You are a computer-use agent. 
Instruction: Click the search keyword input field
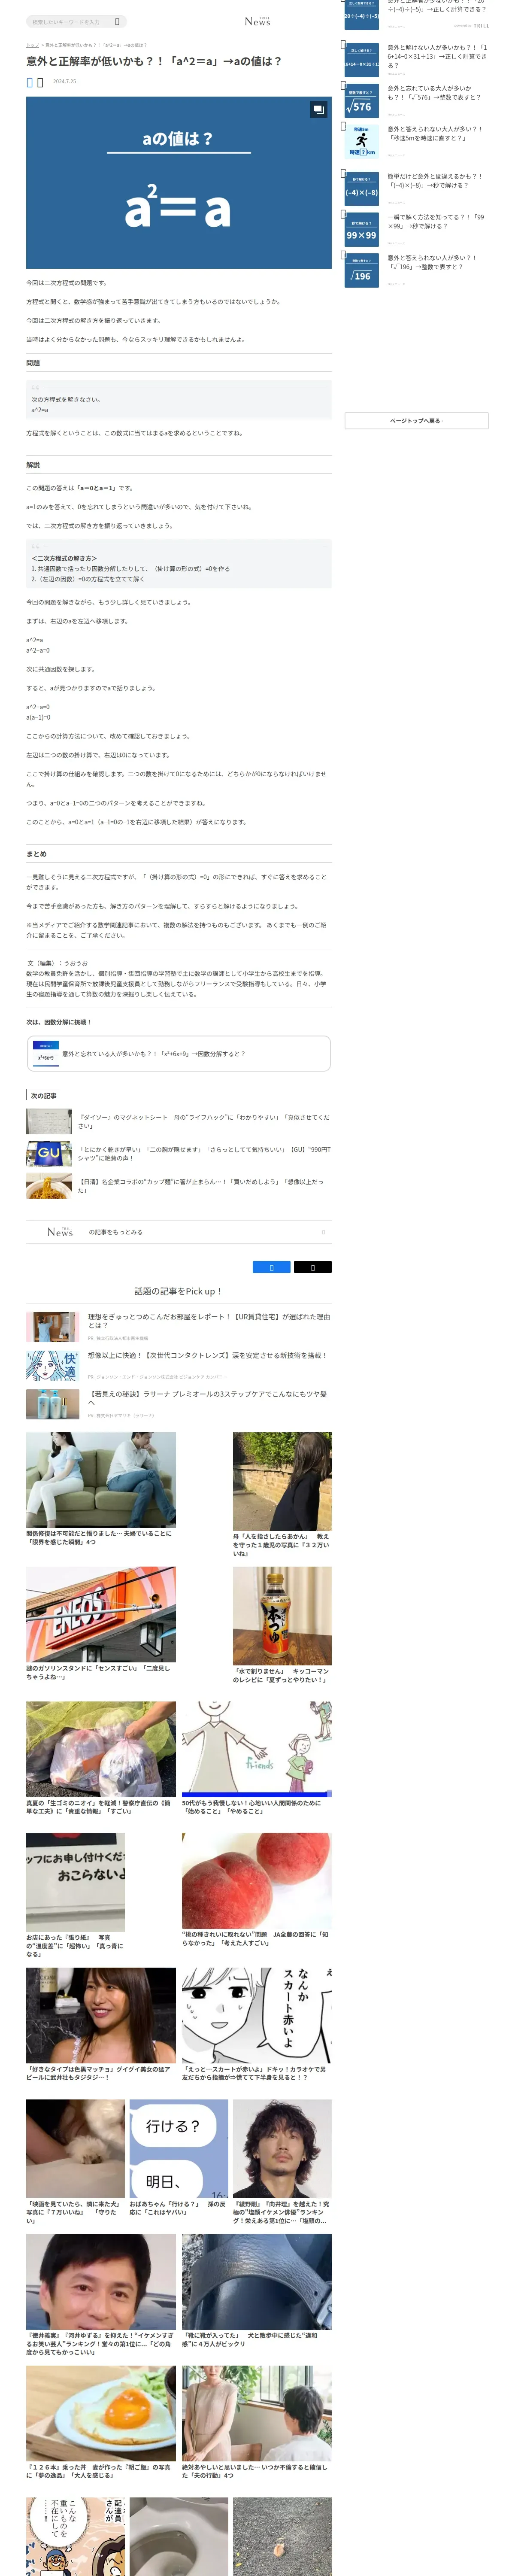tap(69, 21)
